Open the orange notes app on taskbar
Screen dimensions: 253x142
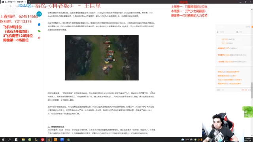(x=55, y=140)
